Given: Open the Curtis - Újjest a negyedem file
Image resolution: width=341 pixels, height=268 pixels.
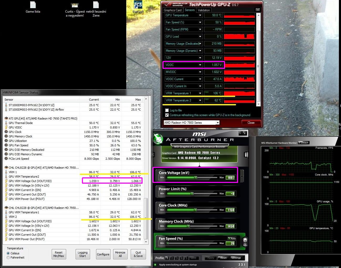Looking at the screenshot, I should pos(75,9).
